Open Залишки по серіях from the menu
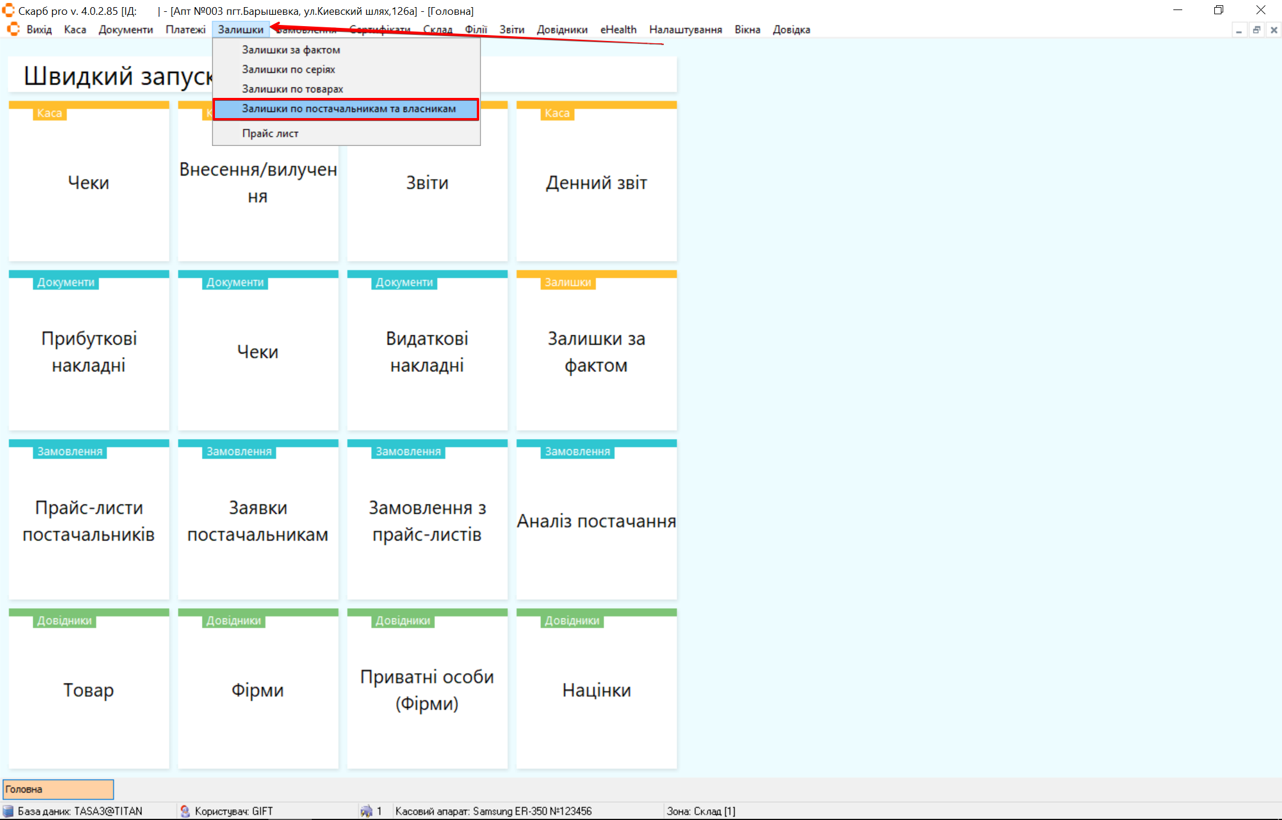Image resolution: width=1282 pixels, height=820 pixels. click(x=288, y=69)
